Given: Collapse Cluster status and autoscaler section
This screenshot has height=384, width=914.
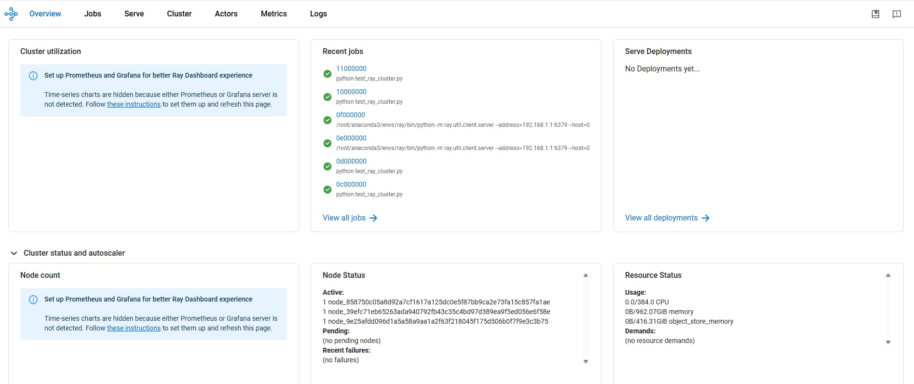Looking at the screenshot, I should pos(14,253).
